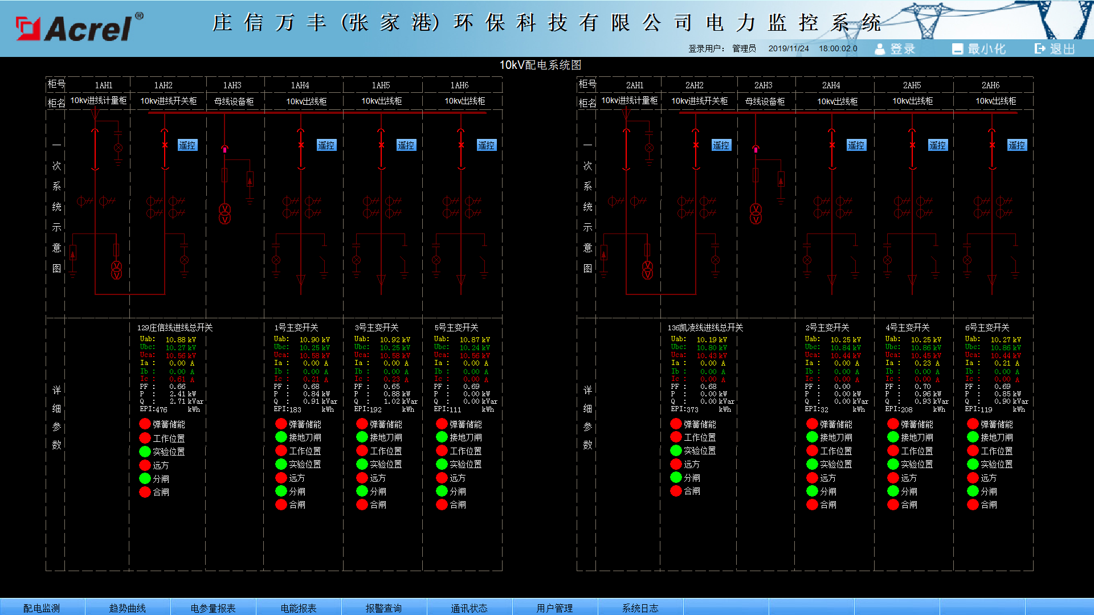
Task: Click the 2号主变开关 title
Action: (827, 327)
